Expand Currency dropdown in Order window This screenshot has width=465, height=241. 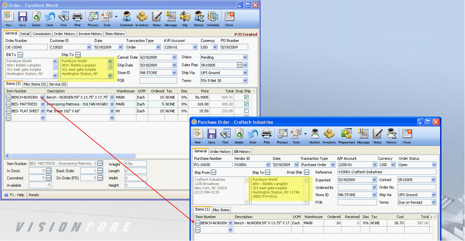[215, 47]
